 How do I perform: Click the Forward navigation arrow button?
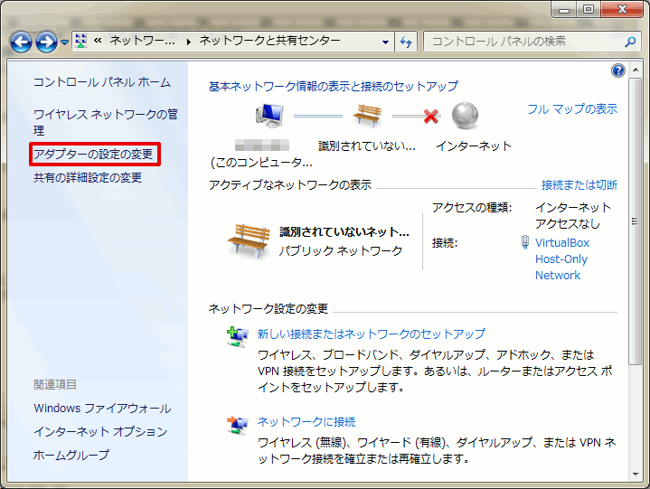click(46, 42)
